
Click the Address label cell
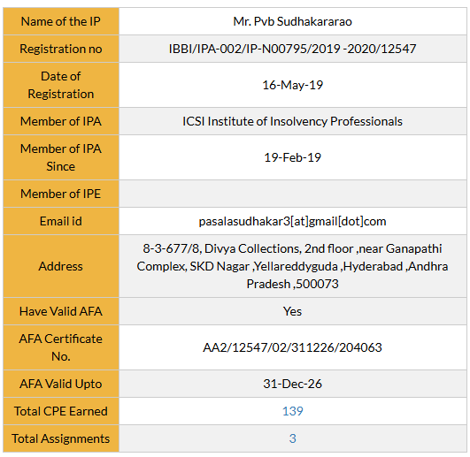pyautogui.click(x=61, y=266)
